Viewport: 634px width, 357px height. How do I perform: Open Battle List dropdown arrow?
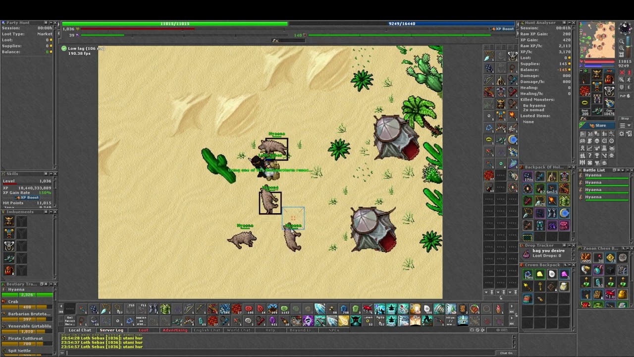[x=623, y=170]
